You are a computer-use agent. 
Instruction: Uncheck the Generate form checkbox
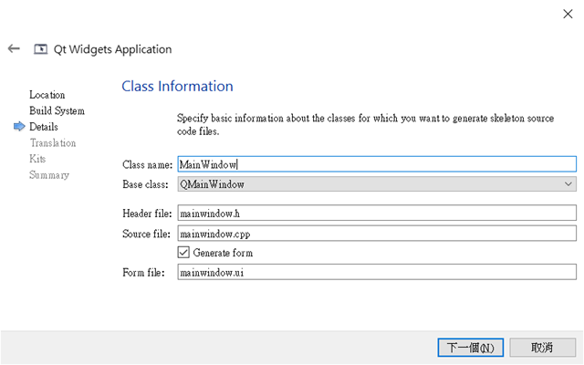[x=183, y=253]
